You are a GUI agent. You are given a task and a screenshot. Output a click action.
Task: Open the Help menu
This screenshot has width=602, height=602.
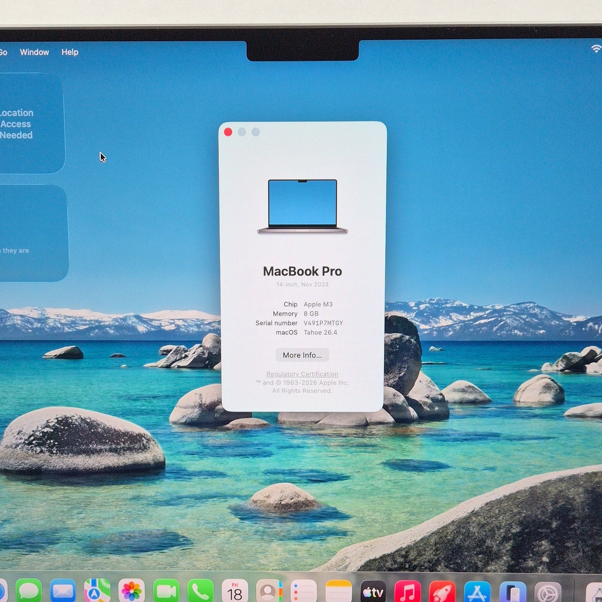click(x=70, y=52)
